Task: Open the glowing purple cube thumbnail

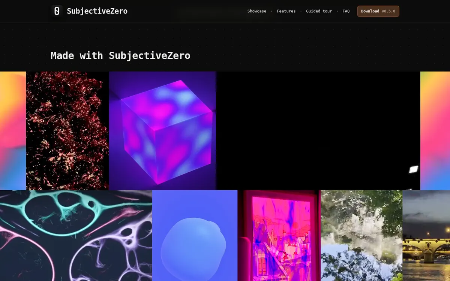Action: pos(163,131)
